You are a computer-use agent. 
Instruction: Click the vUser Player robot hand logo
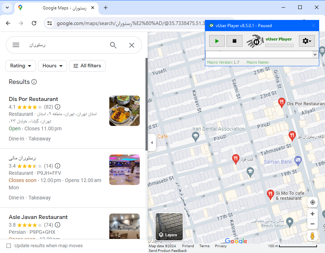[256, 41]
